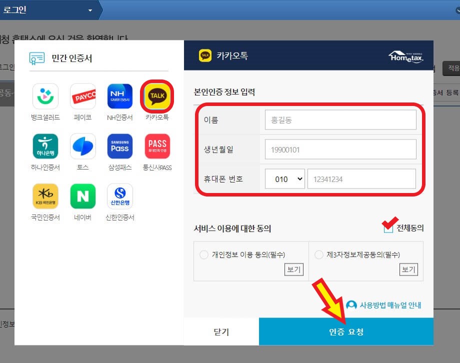
Task: Select the 신한인증서 bank icon
Action: 119,196
